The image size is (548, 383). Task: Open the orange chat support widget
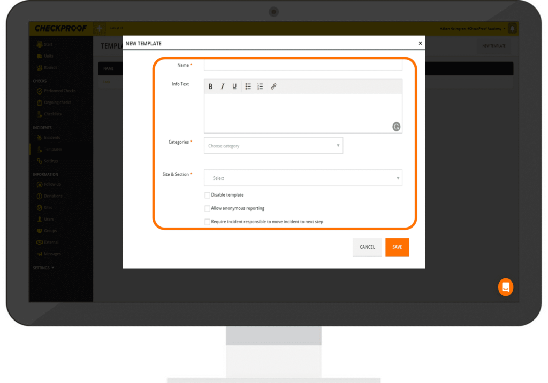(x=505, y=287)
